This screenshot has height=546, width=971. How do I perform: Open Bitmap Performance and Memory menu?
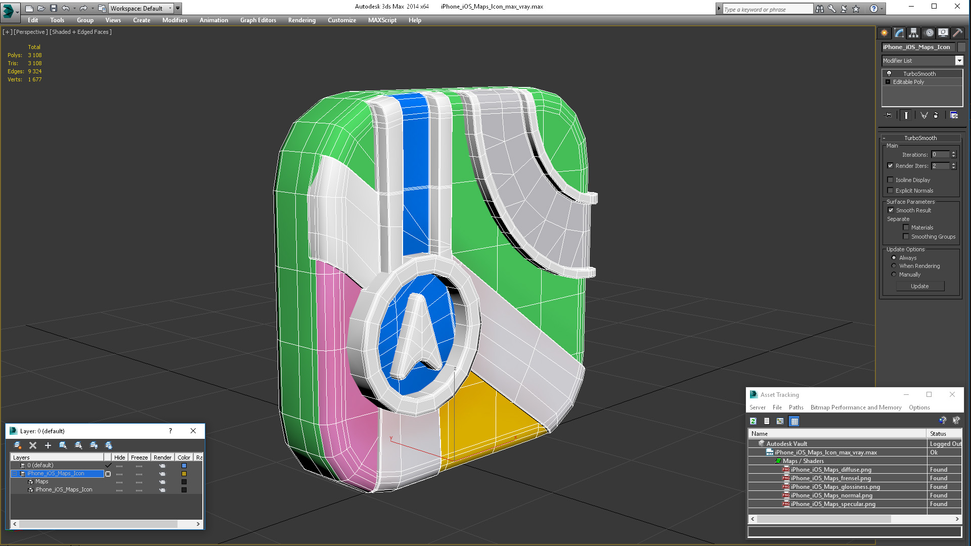[x=856, y=407]
